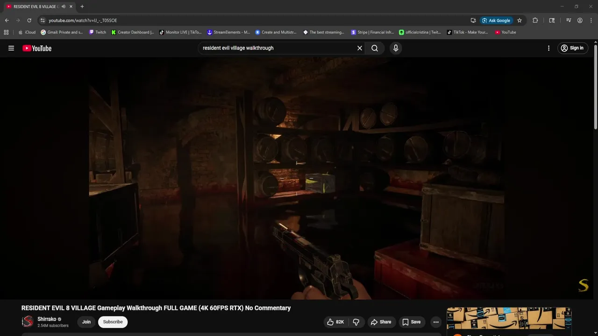Share this video

381,322
